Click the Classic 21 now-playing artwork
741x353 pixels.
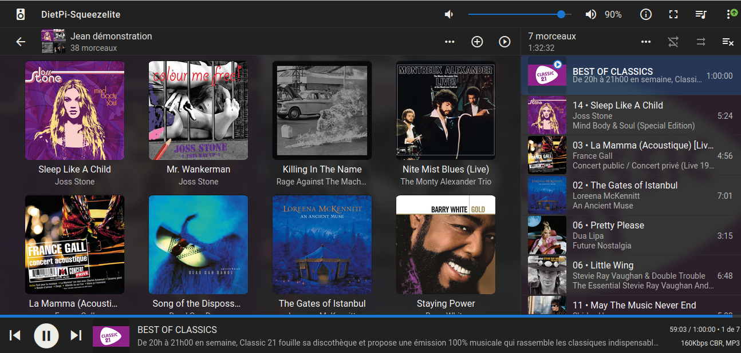pyautogui.click(x=111, y=335)
